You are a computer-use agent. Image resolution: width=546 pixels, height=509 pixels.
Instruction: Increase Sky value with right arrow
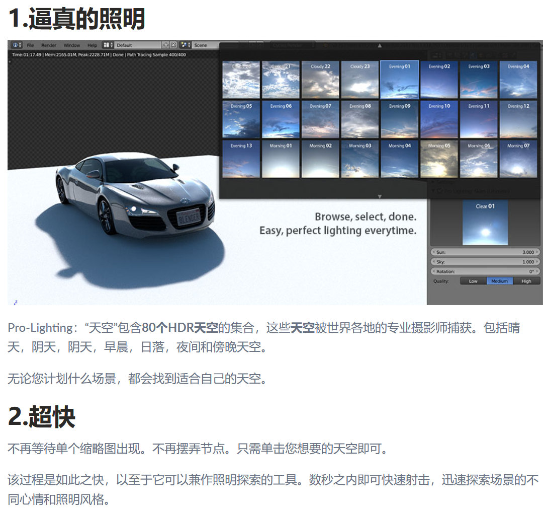coord(537,261)
